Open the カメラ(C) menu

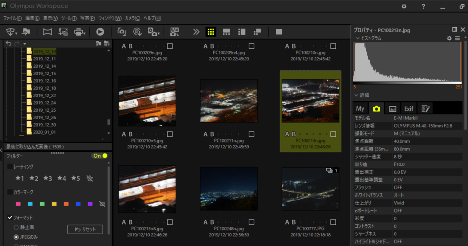133,18
